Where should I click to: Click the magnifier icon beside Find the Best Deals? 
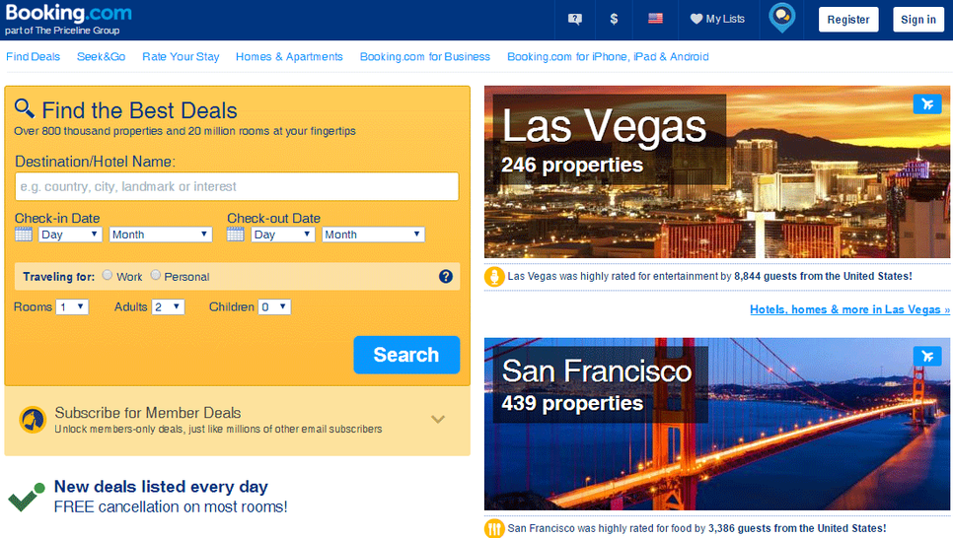(25, 108)
